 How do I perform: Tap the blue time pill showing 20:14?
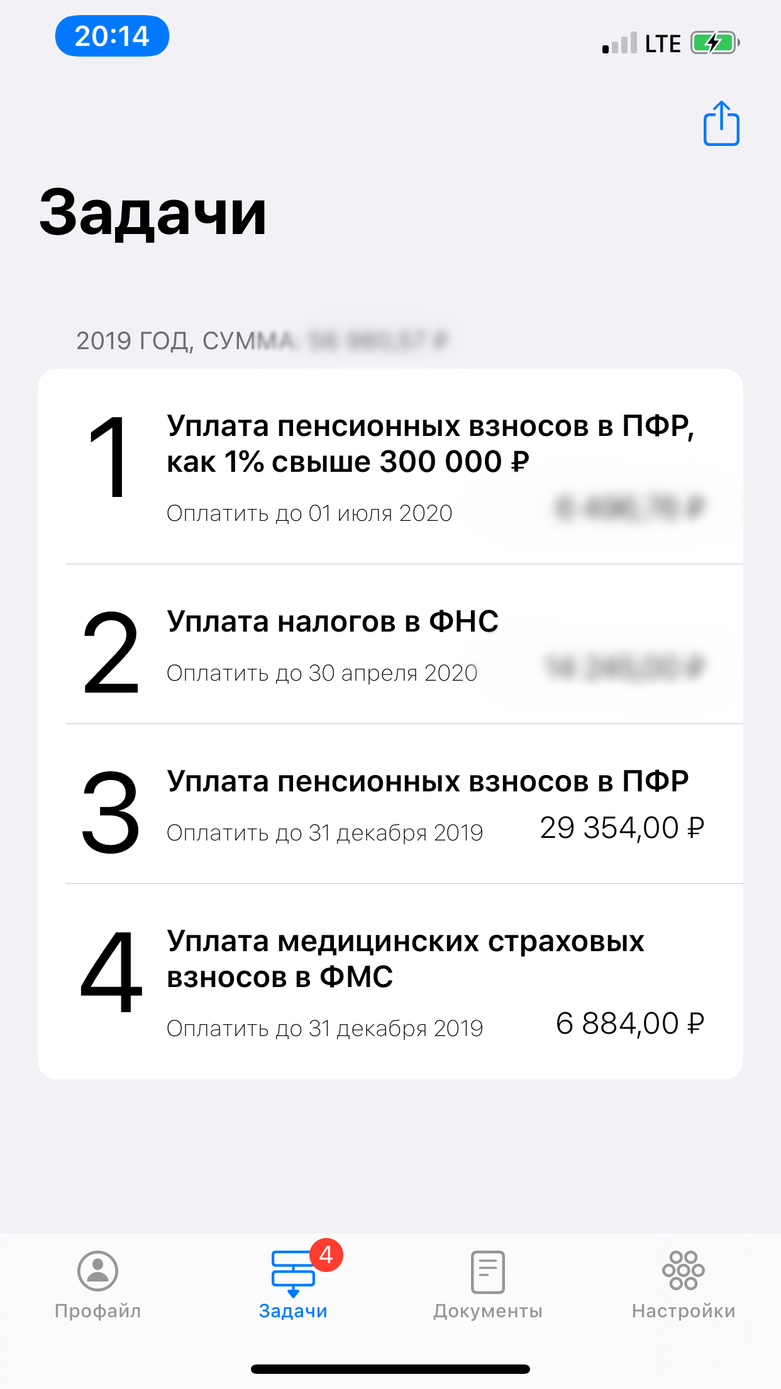112,36
